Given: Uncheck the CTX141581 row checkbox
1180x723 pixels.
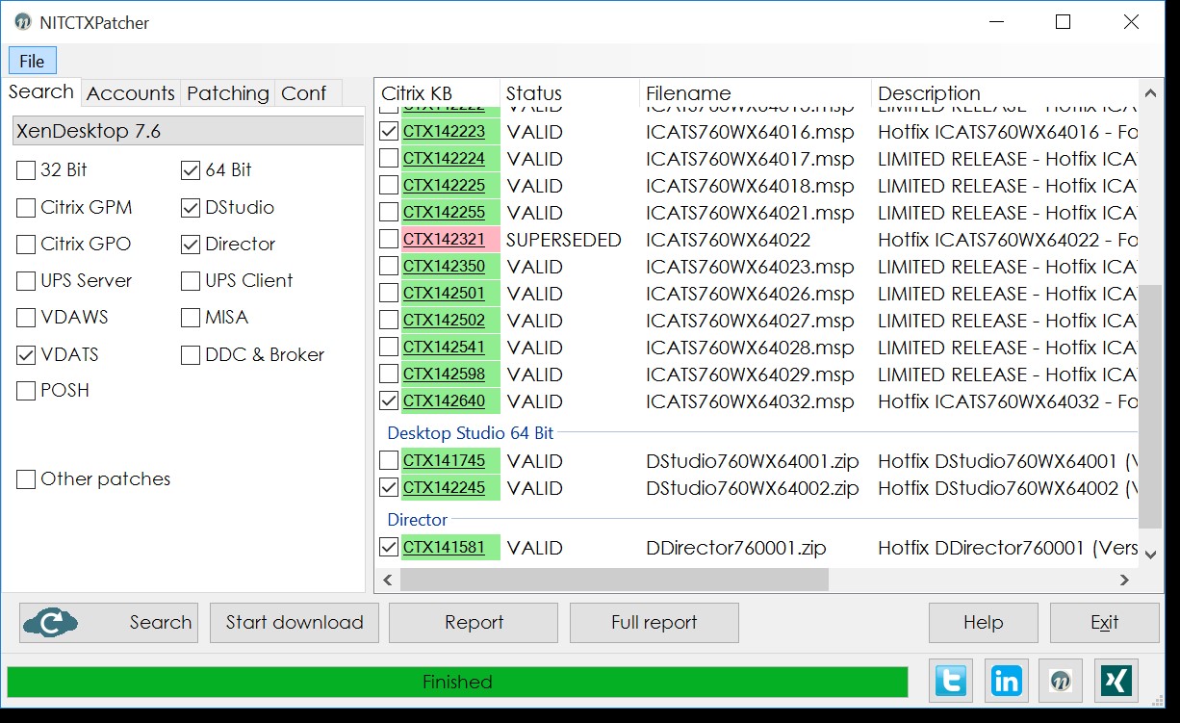Looking at the screenshot, I should coord(389,548).
